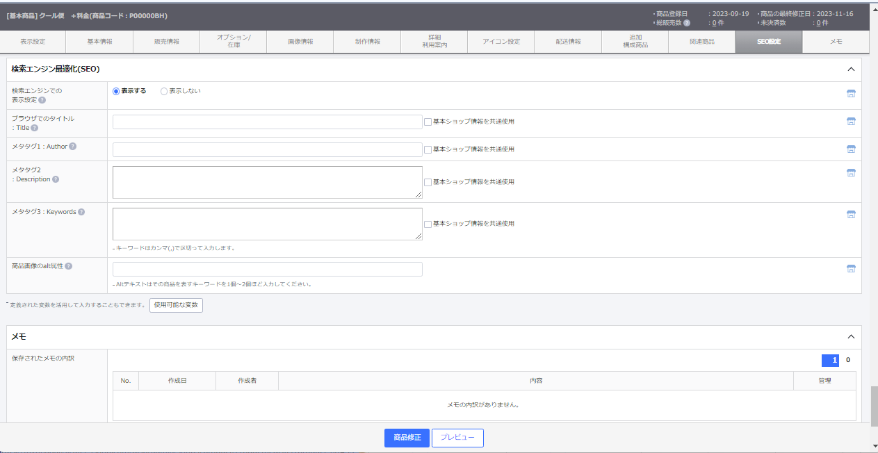Click 総販売数 value 0 link
The height and width of the screenshot is (453, 878).
tap(714, 23)
